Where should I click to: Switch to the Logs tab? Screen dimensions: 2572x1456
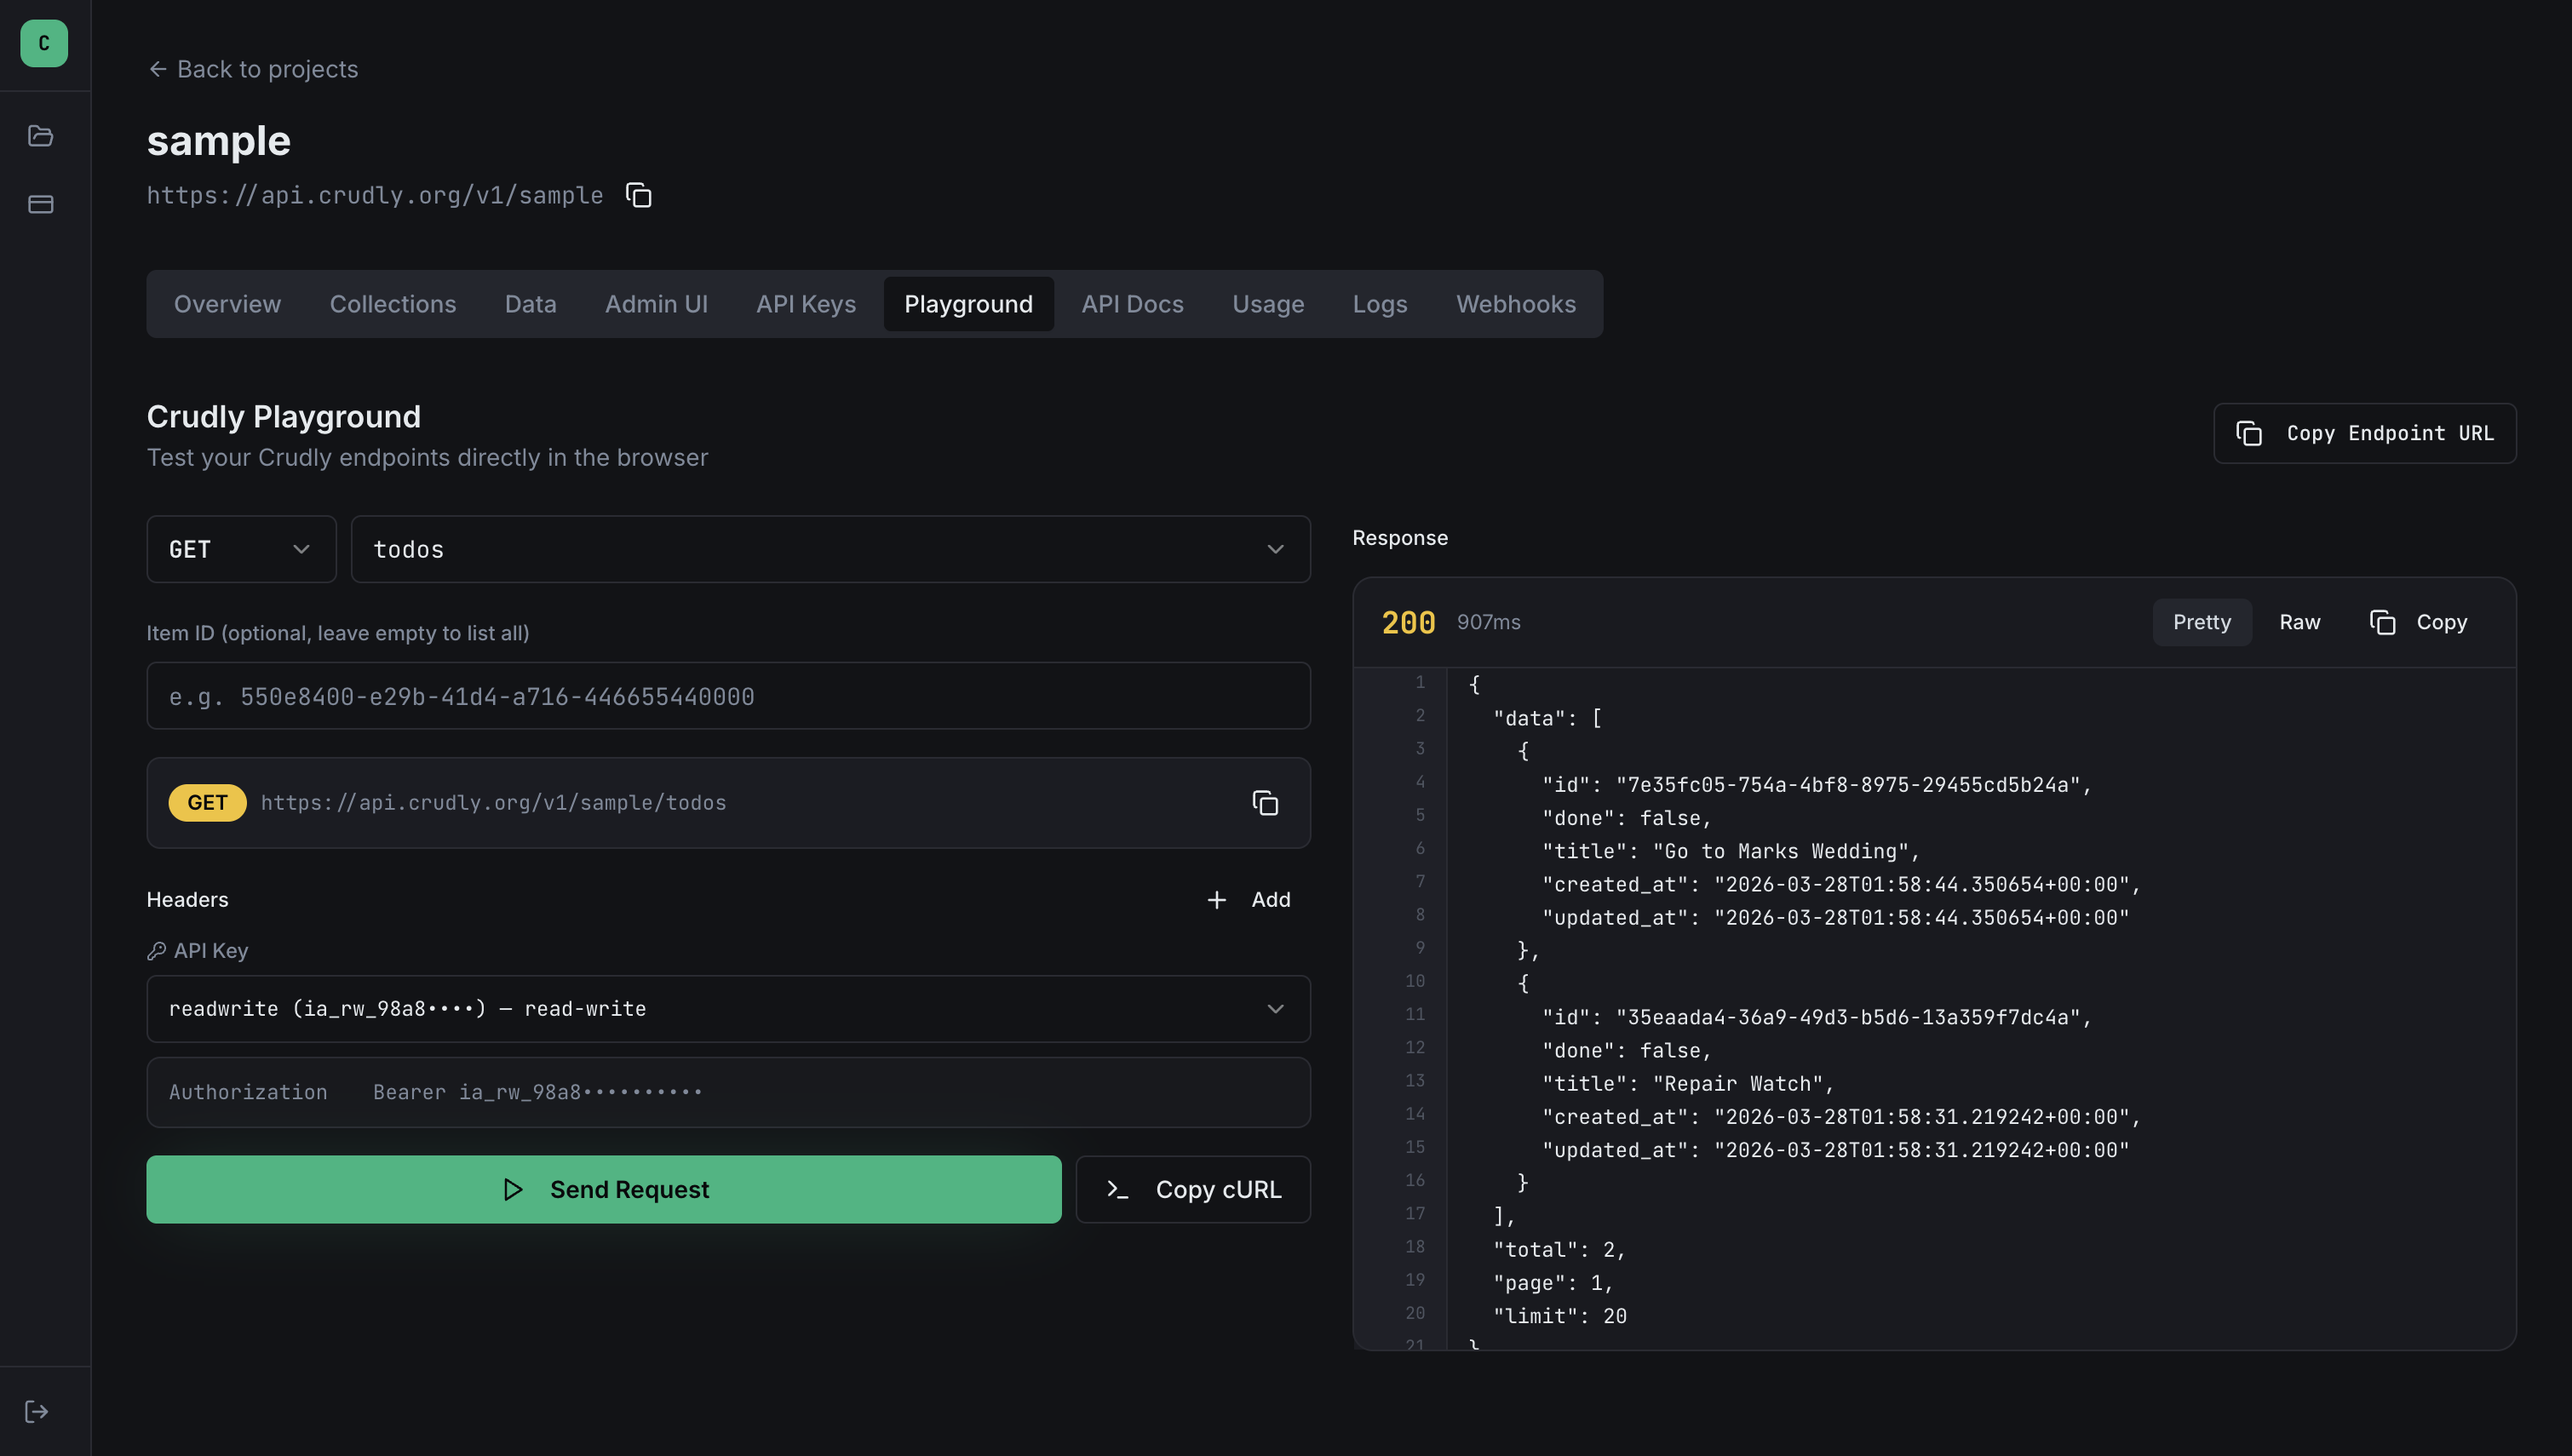point(1380,304)
